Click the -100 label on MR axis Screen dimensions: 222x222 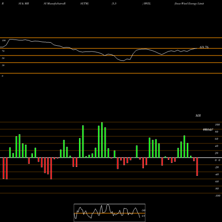[217, 196]
